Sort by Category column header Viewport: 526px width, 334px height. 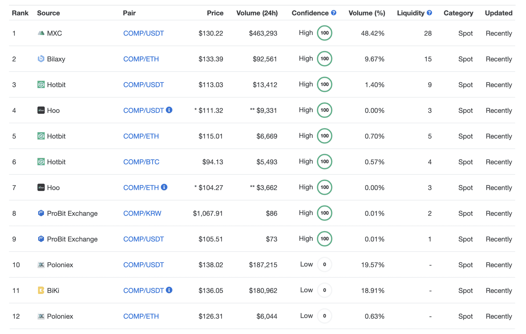458,13
